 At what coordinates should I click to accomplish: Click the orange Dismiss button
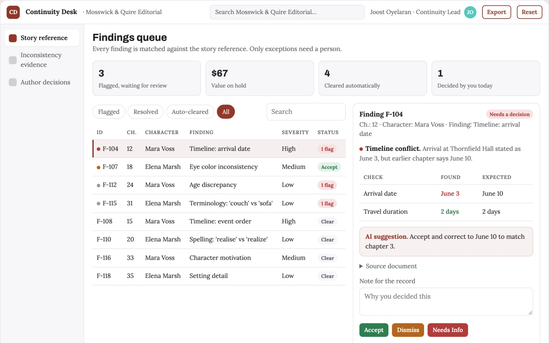[408, 330]
